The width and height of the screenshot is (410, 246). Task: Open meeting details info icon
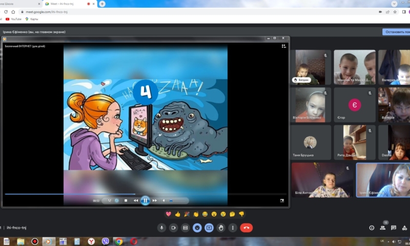(x=372, y=228)
